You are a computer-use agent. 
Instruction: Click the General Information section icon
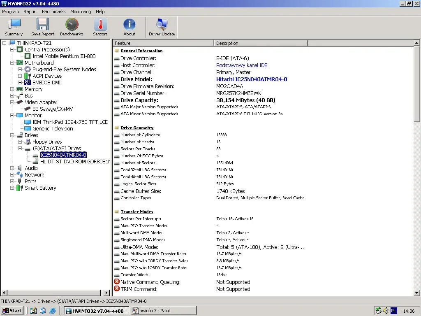coord(117,51)
